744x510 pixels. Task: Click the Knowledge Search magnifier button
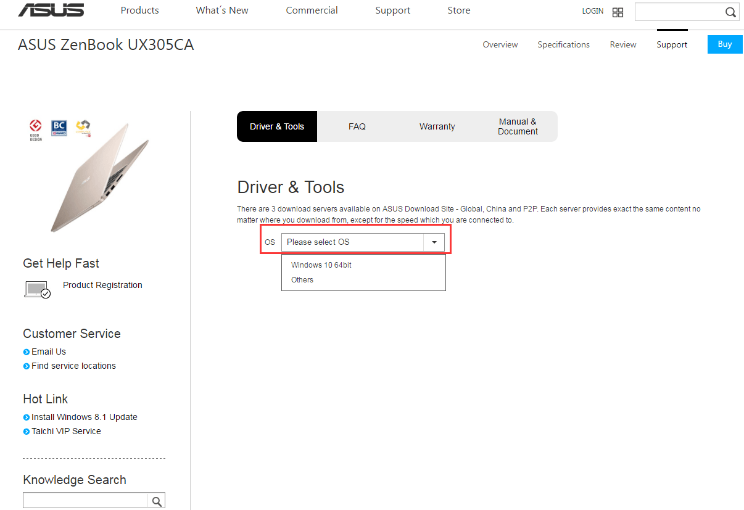pyautogui.click(x=157, y=500)
